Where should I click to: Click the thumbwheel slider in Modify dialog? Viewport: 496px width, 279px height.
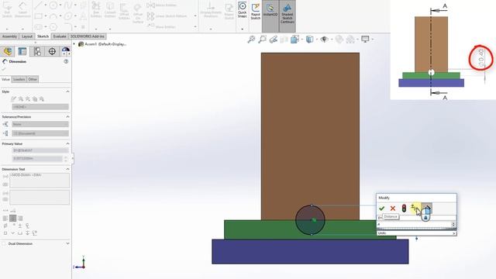[416, 229]
